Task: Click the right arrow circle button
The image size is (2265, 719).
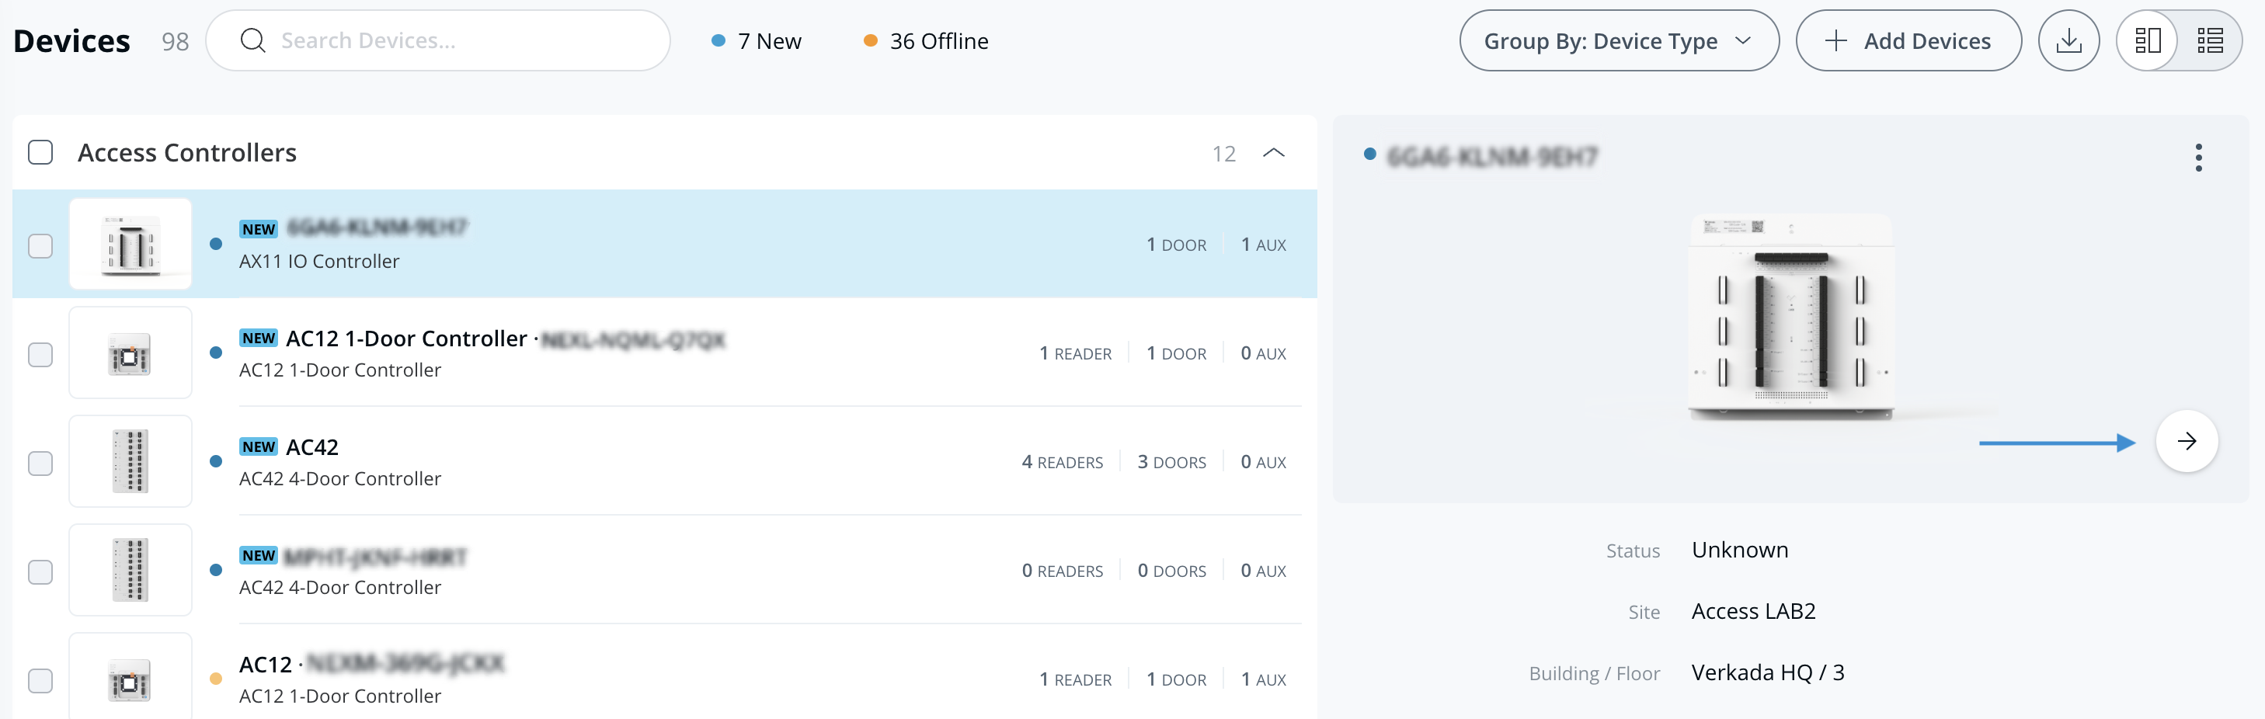Action: pyautogui.click(x=2186, y=441)
